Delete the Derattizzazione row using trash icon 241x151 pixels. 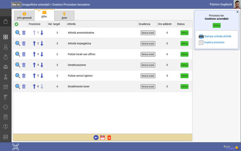(x=24, y=65)
